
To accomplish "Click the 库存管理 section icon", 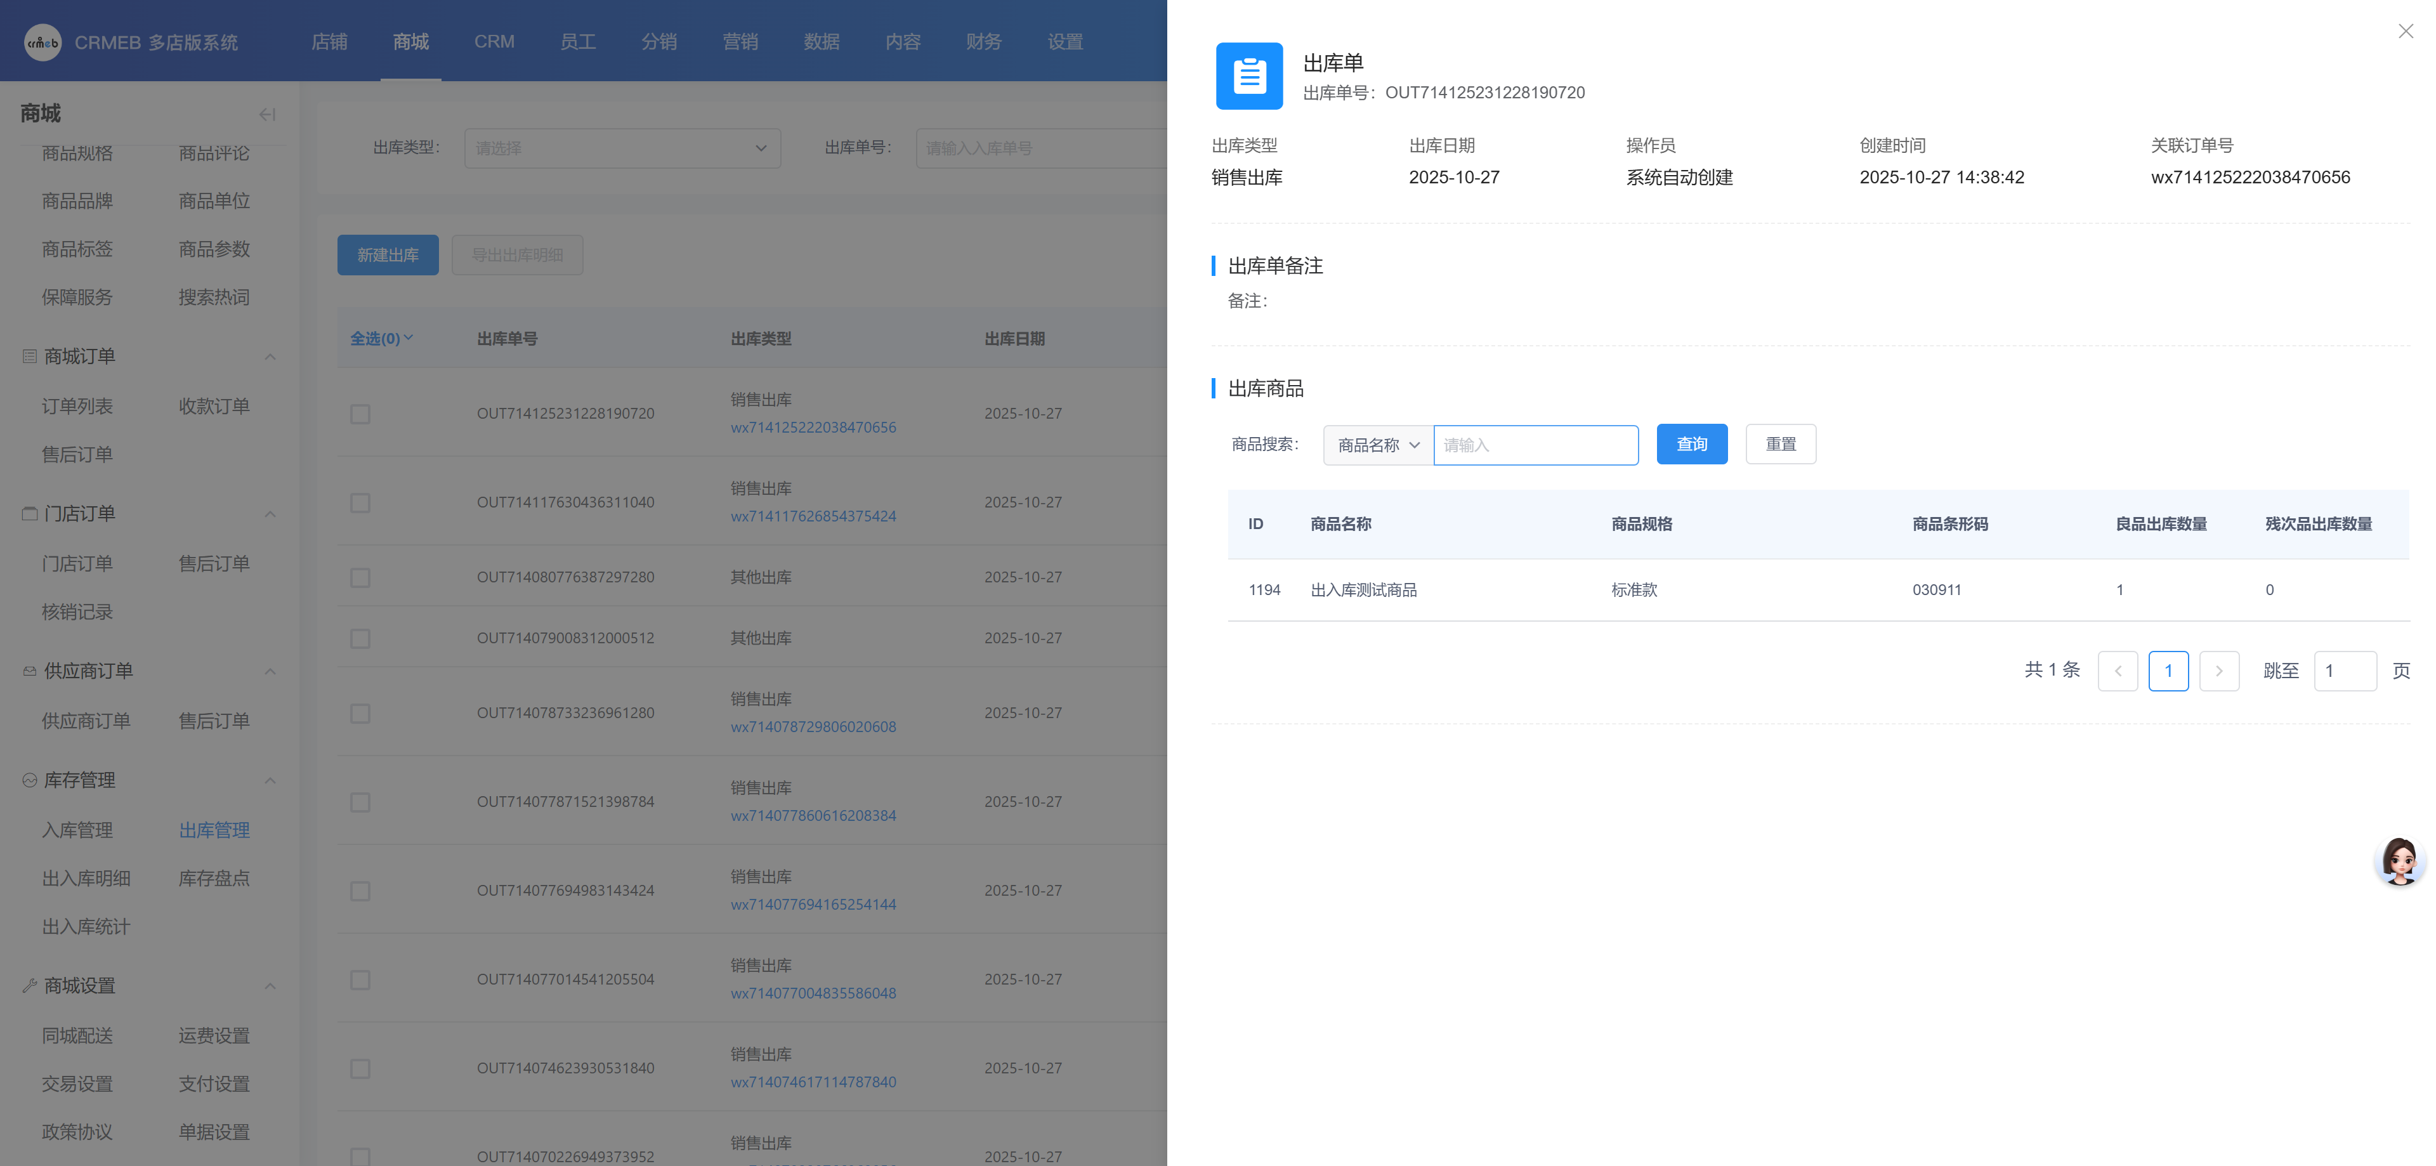I will [x=29, y=780].
